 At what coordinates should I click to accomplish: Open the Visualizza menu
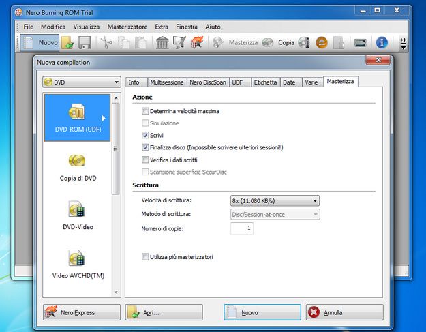point(87,27)
